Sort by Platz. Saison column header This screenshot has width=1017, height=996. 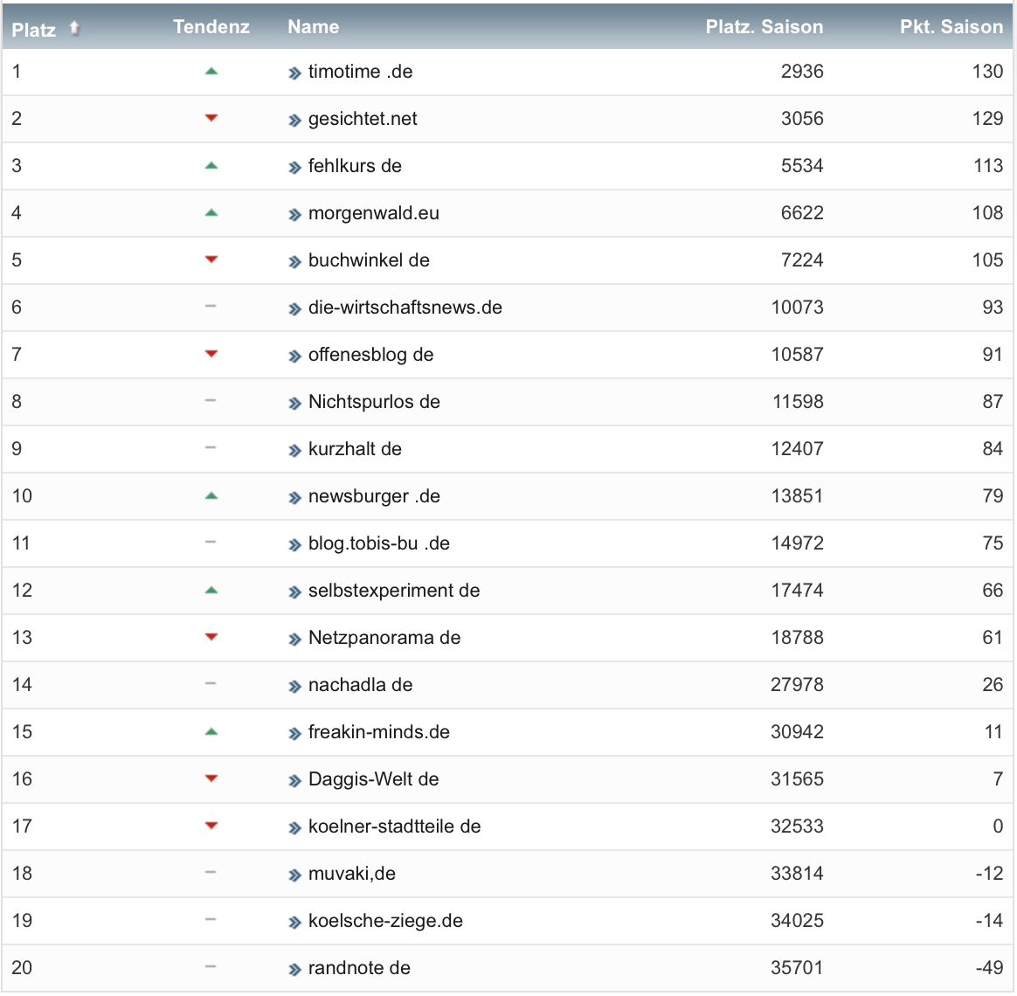pyautogui.click(x=764, y=26)
